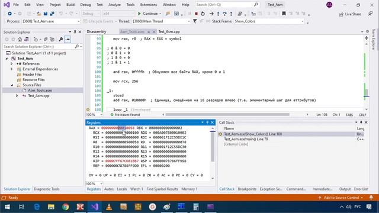Click the Step Out debug icon

point(231,14)
